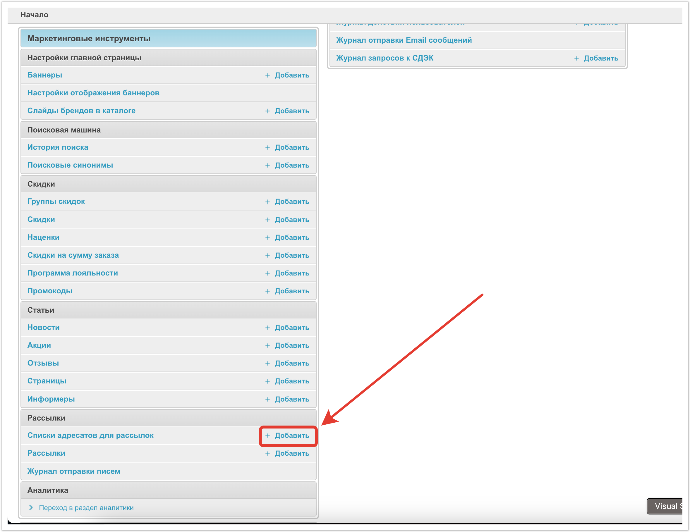The width and height of the screenshot is (690, 532).
Task: Click plus icon for Группы скидок
Action: click(267, 202)
